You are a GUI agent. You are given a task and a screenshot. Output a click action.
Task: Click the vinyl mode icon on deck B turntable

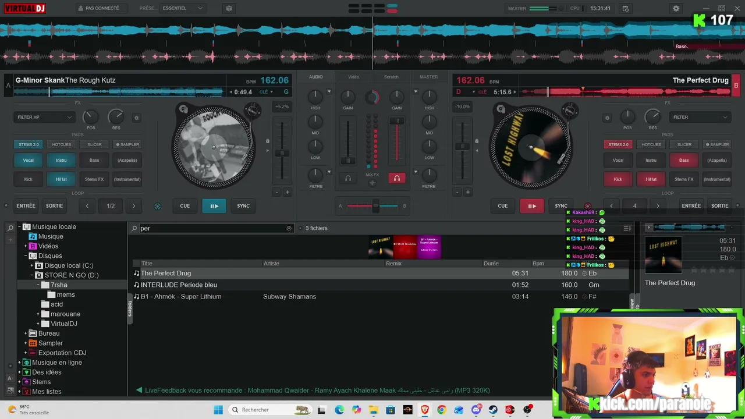(500, 109)
